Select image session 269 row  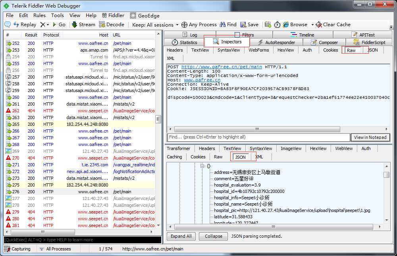coord(80,151)
